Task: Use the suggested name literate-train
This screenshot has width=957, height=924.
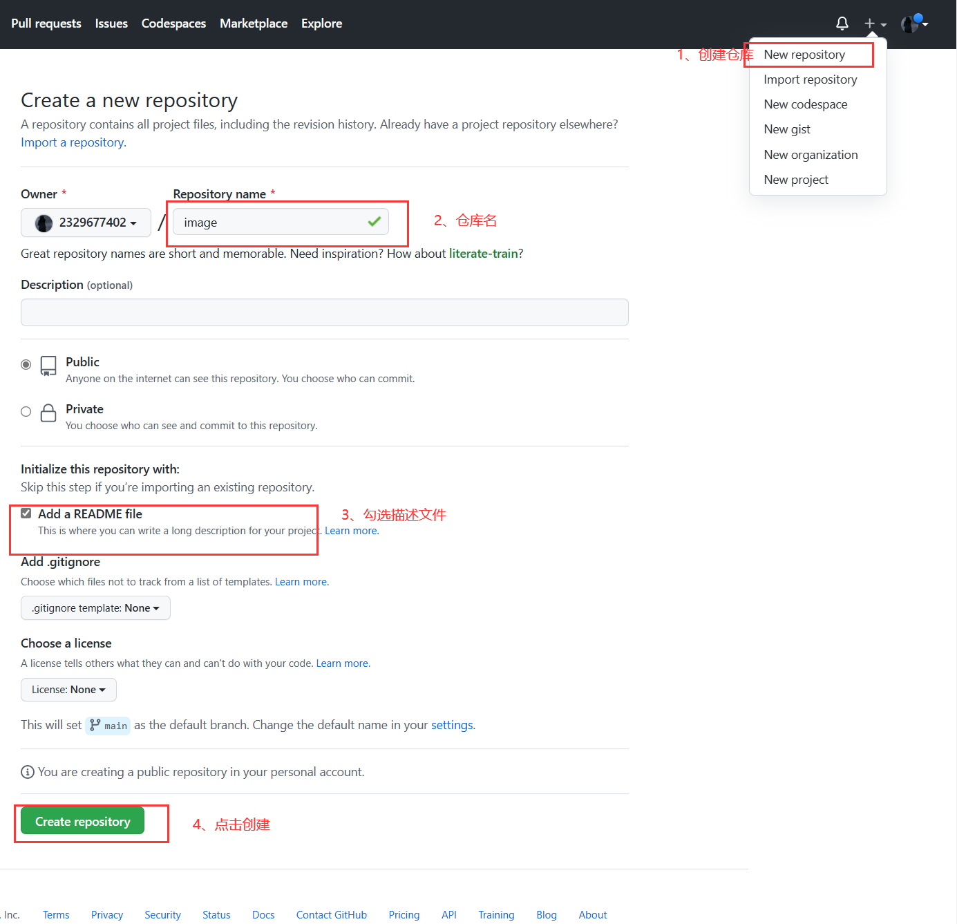Action: coord(484,254)
